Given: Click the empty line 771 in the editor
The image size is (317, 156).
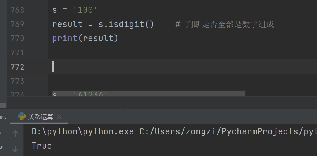Looking at the screenshot, I should [x=147, y=52].
